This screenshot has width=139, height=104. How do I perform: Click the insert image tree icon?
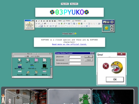click(62, 24)
